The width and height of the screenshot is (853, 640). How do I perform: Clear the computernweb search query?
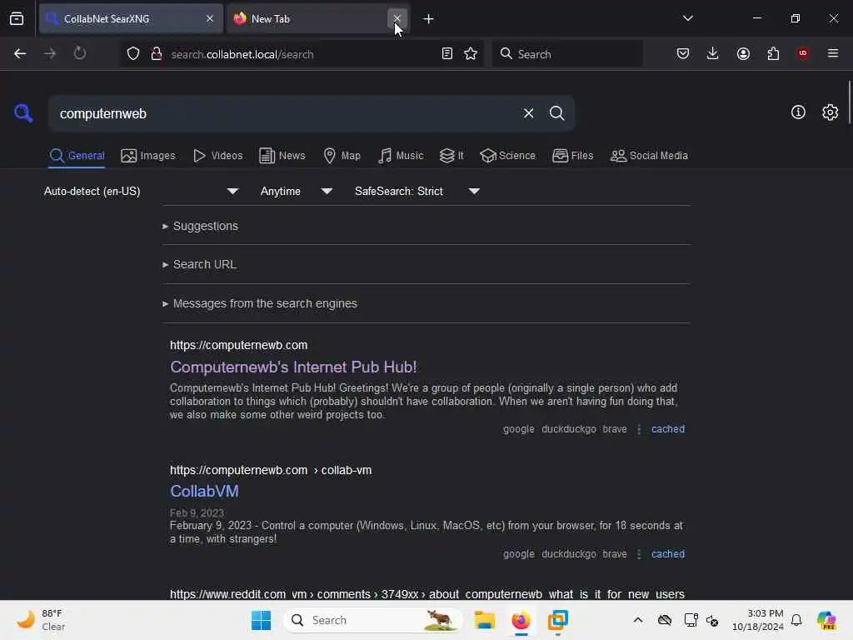[x=528, y=113]
